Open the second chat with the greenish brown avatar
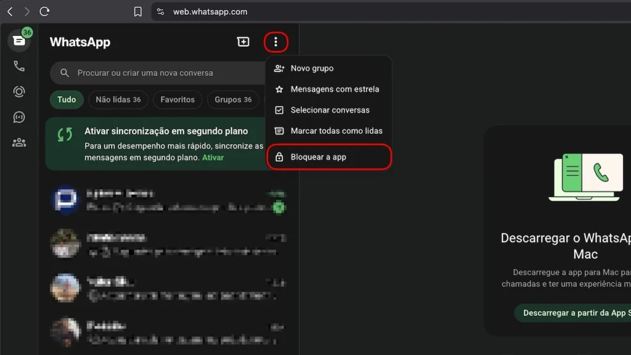Screen dimensions: 631x355 click(x=169, y=244)
